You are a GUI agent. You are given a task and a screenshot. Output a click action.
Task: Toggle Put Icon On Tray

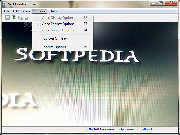[x=62, y=39]
